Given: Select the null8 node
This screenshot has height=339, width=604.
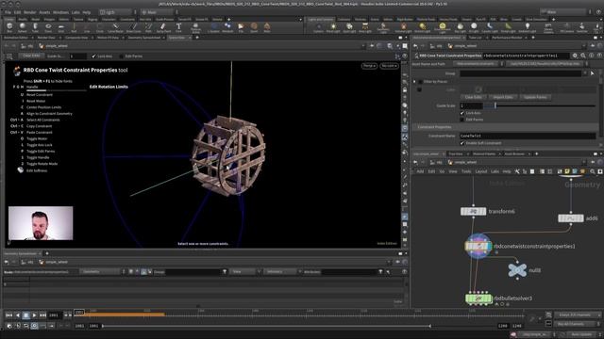Looking at the screenshot, I should (517, 270).
